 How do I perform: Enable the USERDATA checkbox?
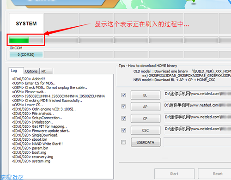pyautogui.click(x=123, y=142)
